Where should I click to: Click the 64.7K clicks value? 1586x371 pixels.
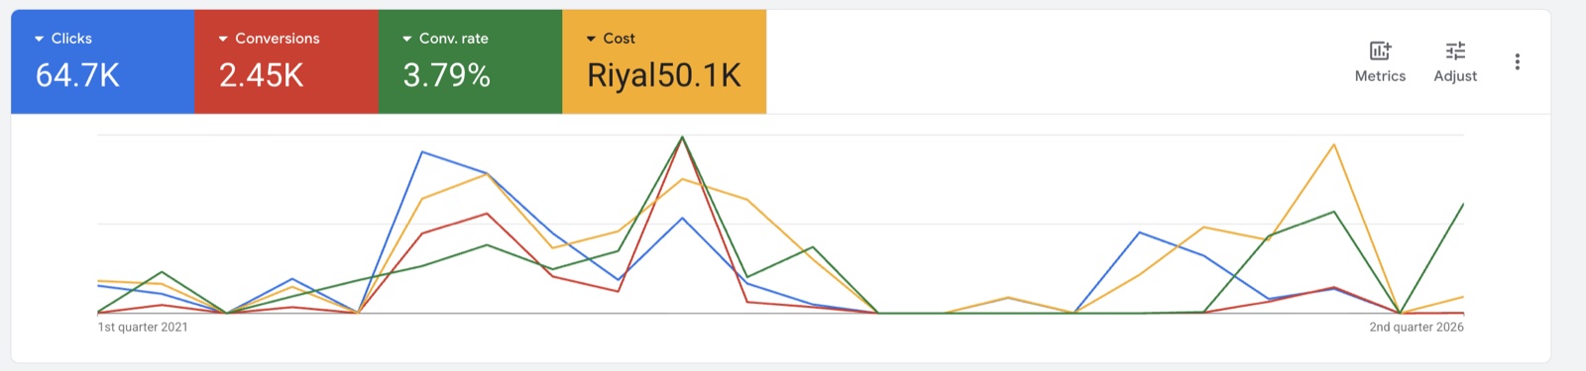click(77, 75)
